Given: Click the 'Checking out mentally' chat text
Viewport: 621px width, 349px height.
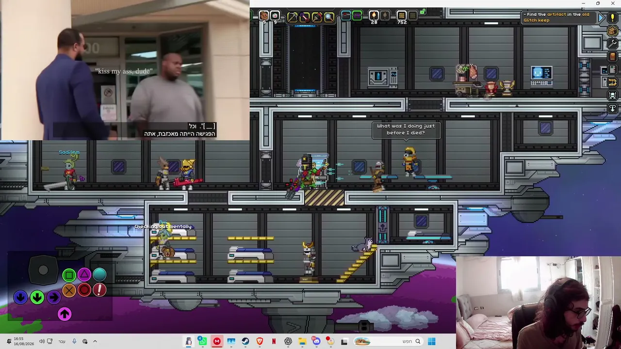Looking at the screenshot, I should [x=163, y=226].
